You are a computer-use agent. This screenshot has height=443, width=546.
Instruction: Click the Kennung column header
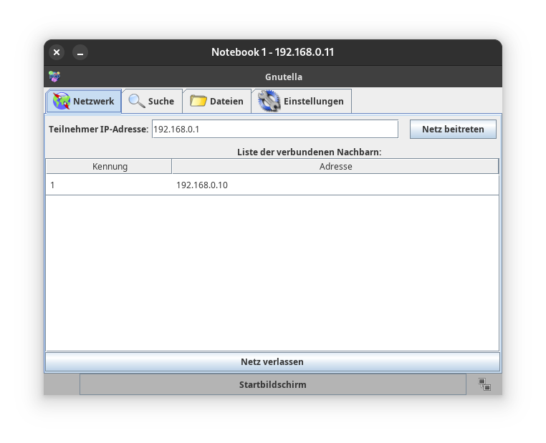pyautogui.click(x=110, y=166)
